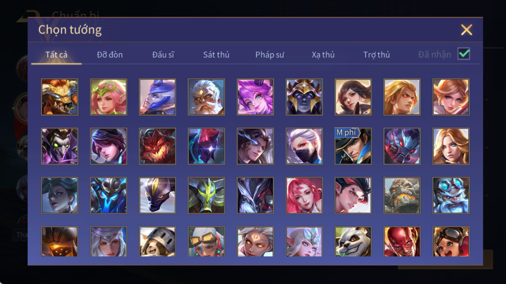Choose the pink-haired flower crown hero
This screenshot has height=284, width=506.
pos(108,97)
